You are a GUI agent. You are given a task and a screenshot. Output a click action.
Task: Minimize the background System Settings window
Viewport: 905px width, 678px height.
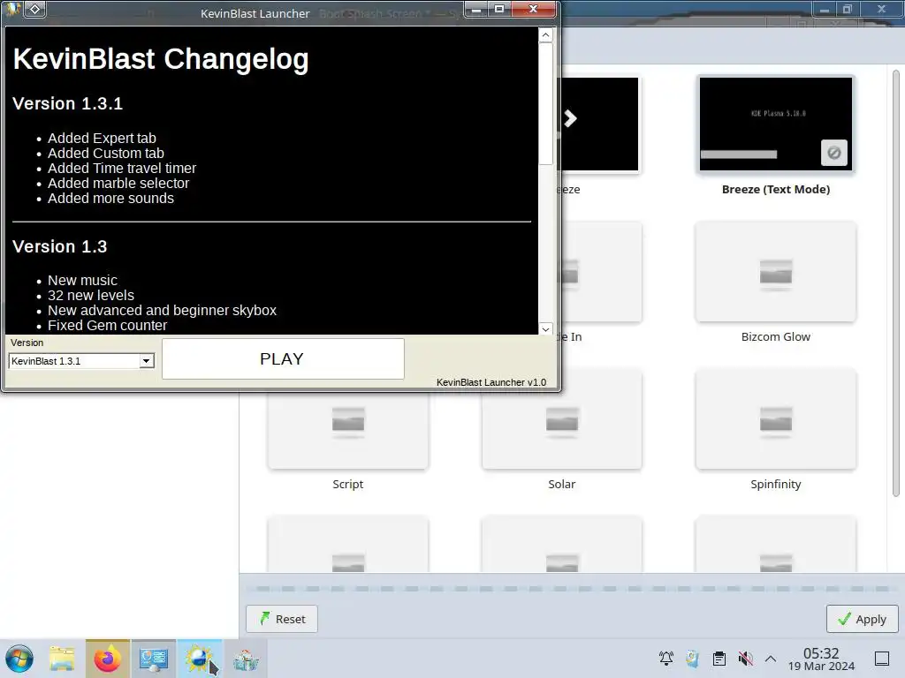point(825,9)
